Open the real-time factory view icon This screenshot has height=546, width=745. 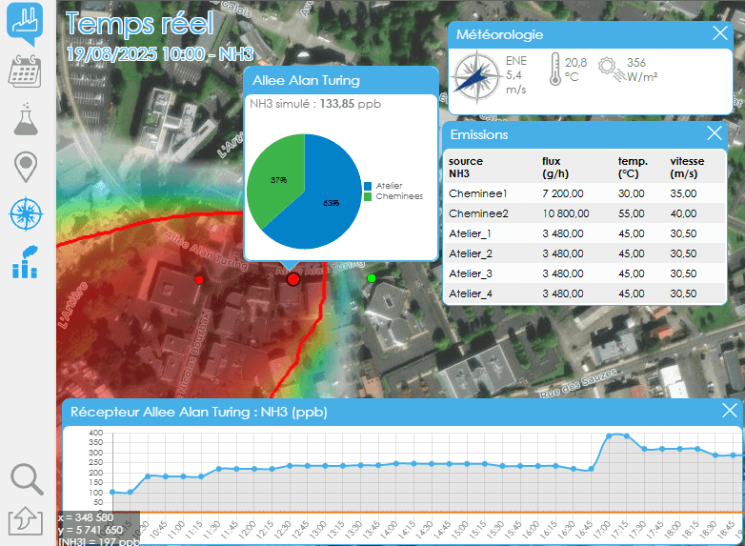25,23
